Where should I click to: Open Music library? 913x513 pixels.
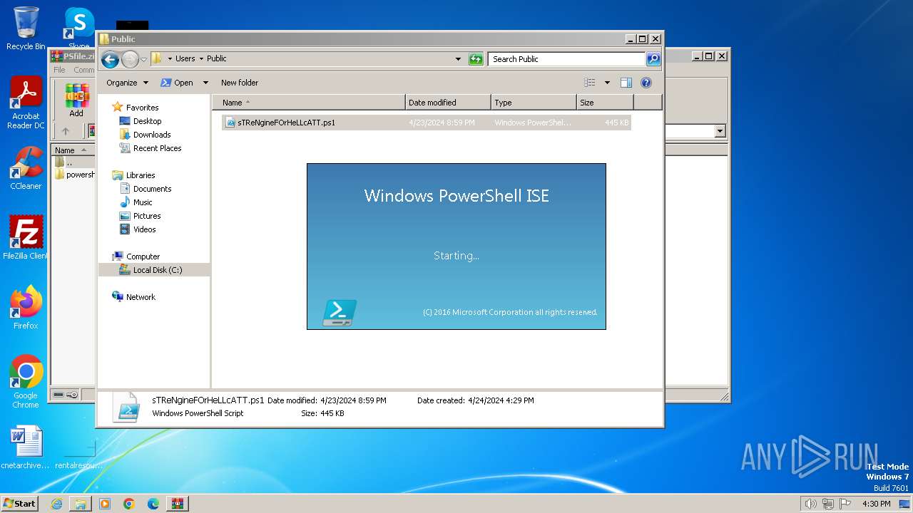[x=143, y=202]
